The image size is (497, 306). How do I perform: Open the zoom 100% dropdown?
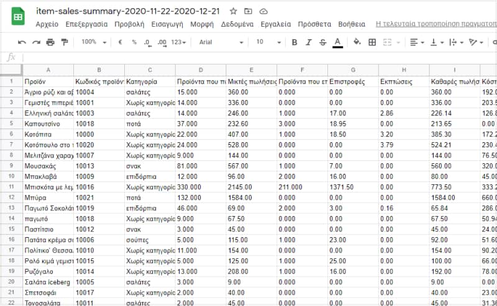[x=94, y=42]
